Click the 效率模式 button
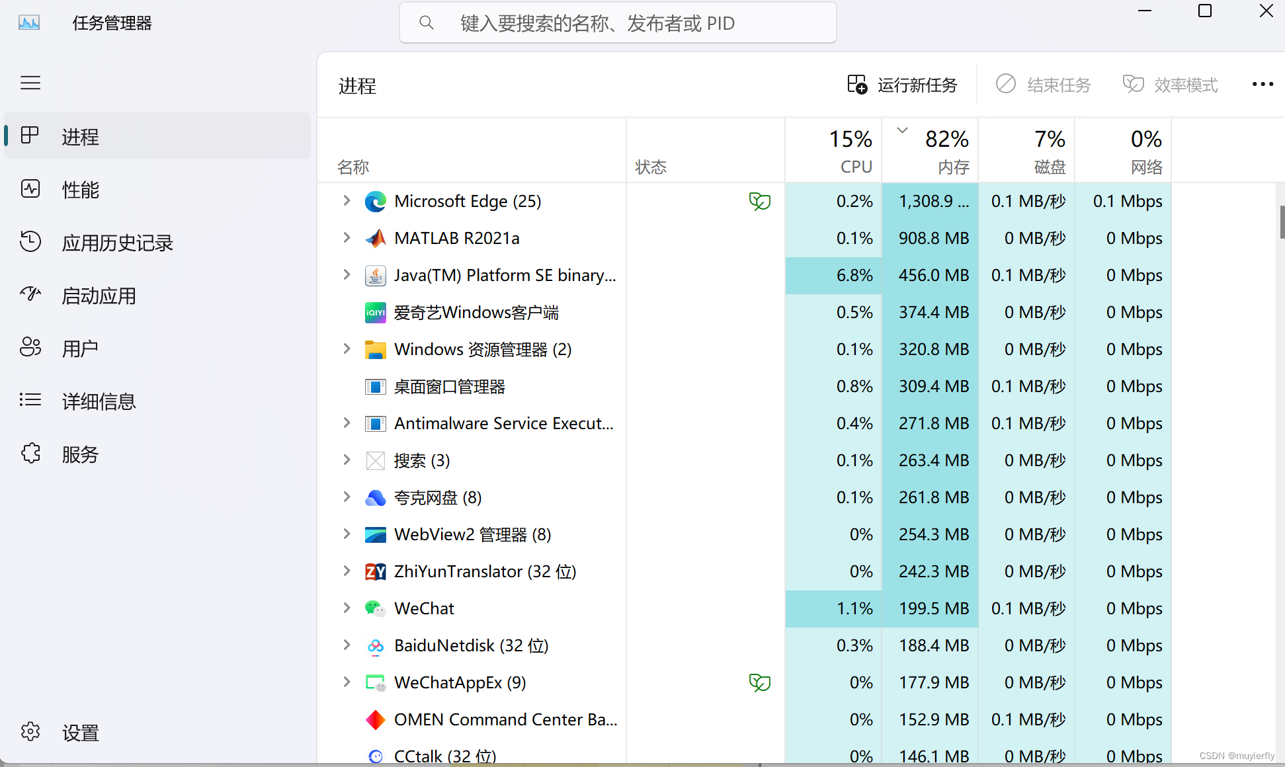Image resolution: width=1285 pixels, height=767 pixels. 1170,85
